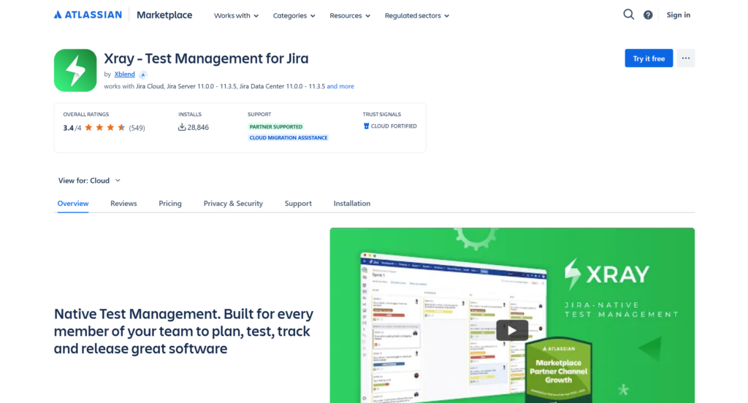Click the Marketplace Partner Channel Growth badge

[x=558, y=371]
